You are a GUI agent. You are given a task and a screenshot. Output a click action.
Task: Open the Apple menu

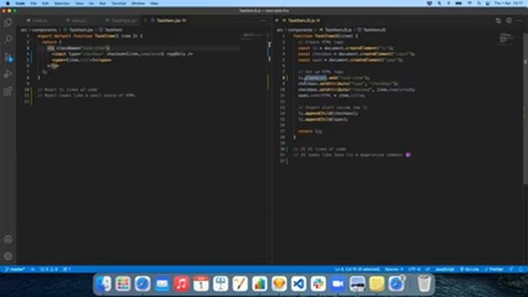pos(7,3)
